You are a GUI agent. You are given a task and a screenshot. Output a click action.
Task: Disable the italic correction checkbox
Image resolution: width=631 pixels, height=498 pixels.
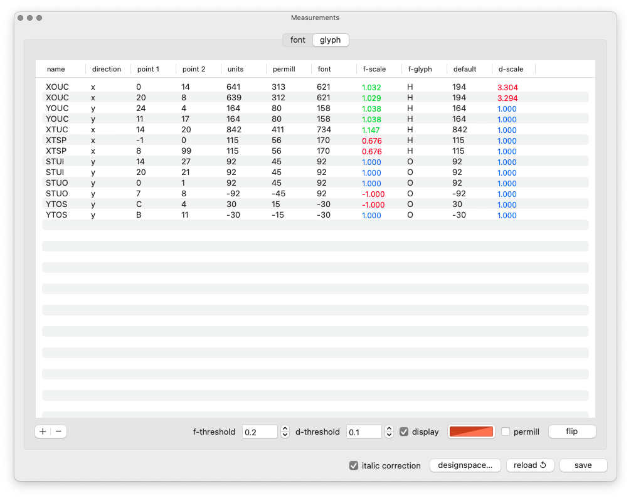pos(354,465)
